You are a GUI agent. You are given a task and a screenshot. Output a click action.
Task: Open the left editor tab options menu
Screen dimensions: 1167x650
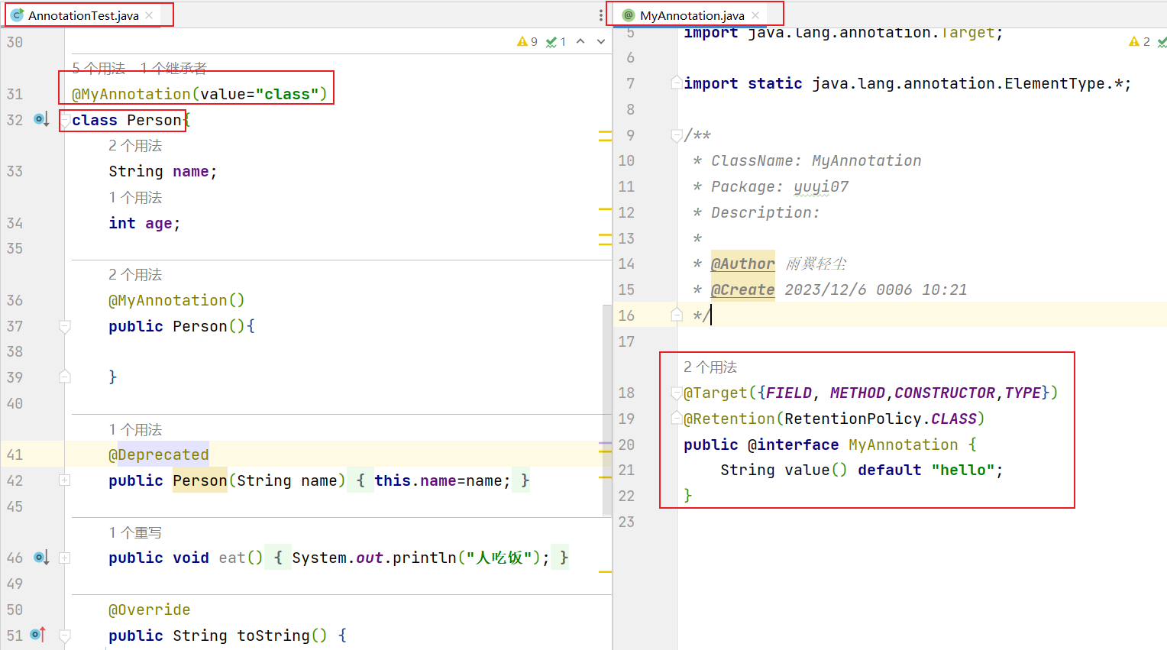[x=601, y=15]
